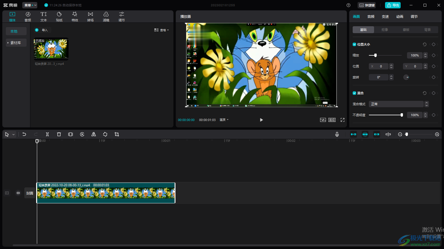The height and width of the screenshot is (249, 444).
Task: Open the 混合模式 blend mode dropdown
Action: 399,104
